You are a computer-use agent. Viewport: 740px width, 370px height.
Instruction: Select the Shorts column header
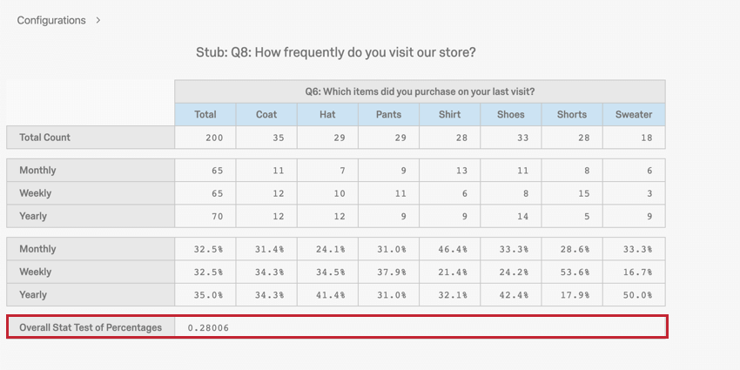[572, 114]
